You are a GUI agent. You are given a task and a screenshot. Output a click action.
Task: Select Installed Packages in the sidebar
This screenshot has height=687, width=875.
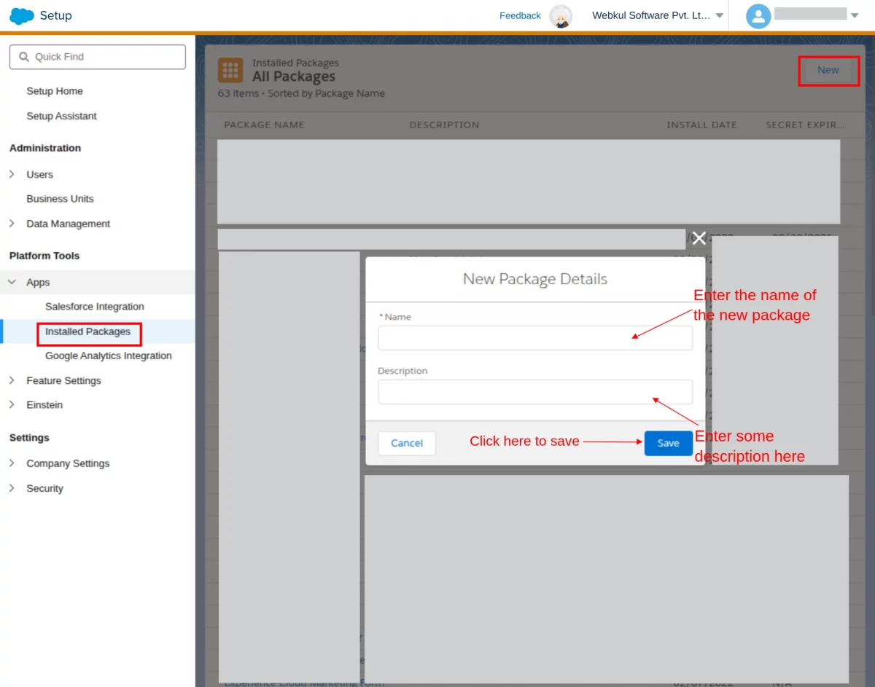coord(87,331)
